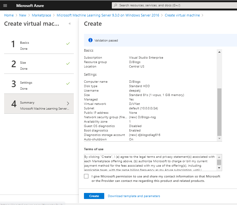The height and width of the screenshot is (205, 237).
Task: Click the Settings step green checkmark
Action: click(68, 83)
